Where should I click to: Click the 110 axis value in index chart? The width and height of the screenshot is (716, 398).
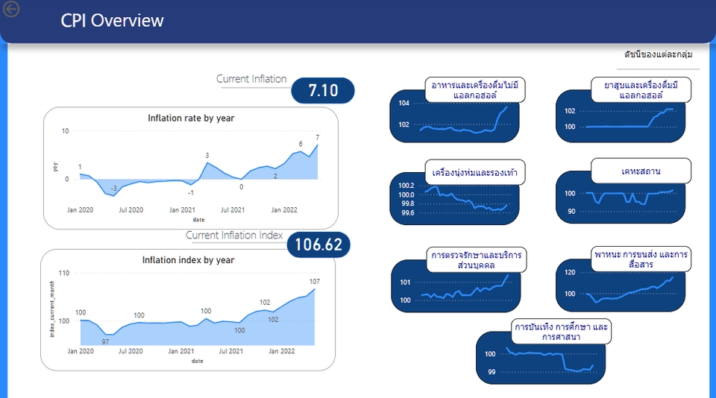click(x=64, y=273)
